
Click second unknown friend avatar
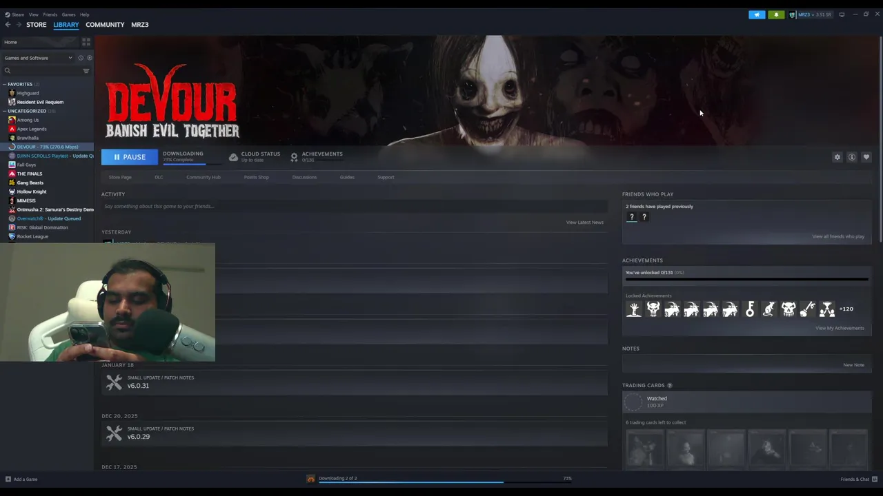pyautogui.click(x=644, y=217)
